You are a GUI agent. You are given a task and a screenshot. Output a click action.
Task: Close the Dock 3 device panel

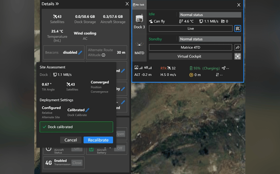coord(238,5)
